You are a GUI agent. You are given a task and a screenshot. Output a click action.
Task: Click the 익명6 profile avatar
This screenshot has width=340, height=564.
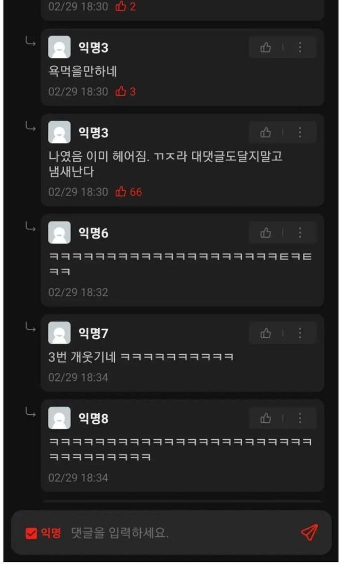pos(59,233)
